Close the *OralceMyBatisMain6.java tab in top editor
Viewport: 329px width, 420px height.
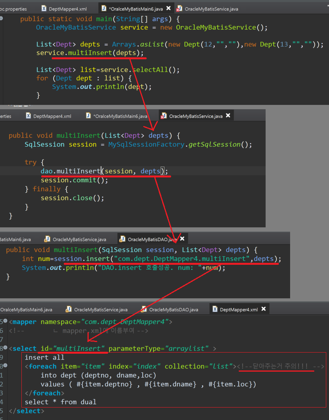(x=168, y=8)
